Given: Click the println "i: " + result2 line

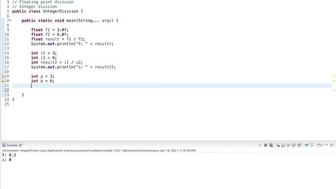Looking at the screenshot, I should [73, 67].
